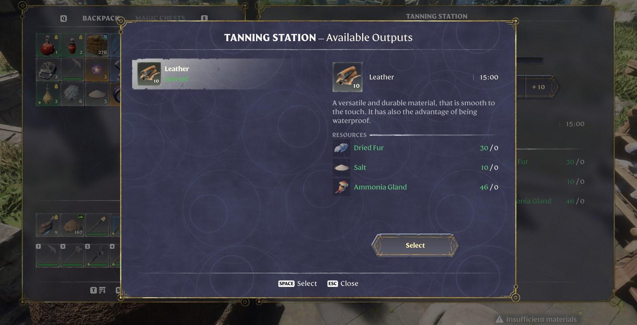
Task: Select the salt pile item with count 3
Action: (x=97, y=94)
